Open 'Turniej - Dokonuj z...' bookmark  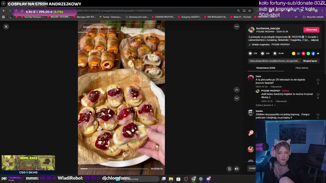click(111, 17)
